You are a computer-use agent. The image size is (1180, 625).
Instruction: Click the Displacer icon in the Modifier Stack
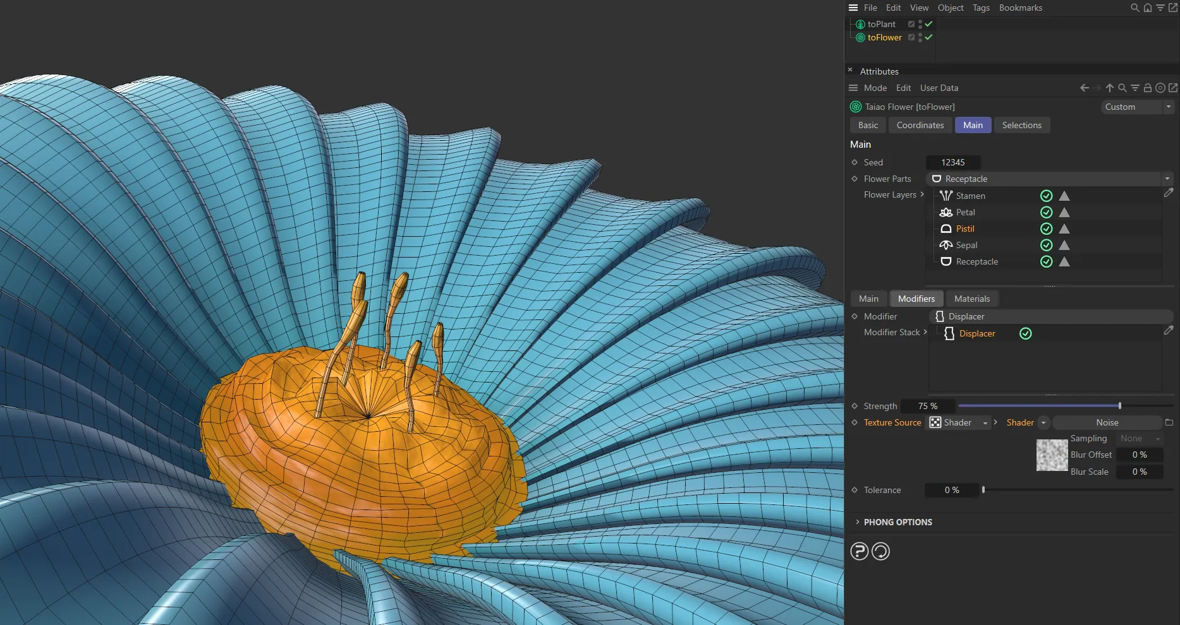point(949,333)
